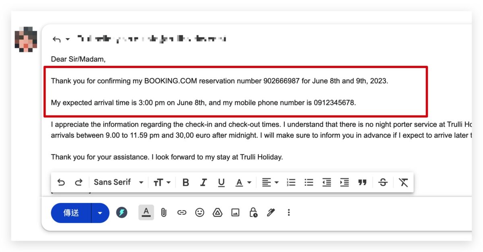The image size is (483, 252).
Task: Open the send options dropdown arrow
Action: (x=100, y=213)
